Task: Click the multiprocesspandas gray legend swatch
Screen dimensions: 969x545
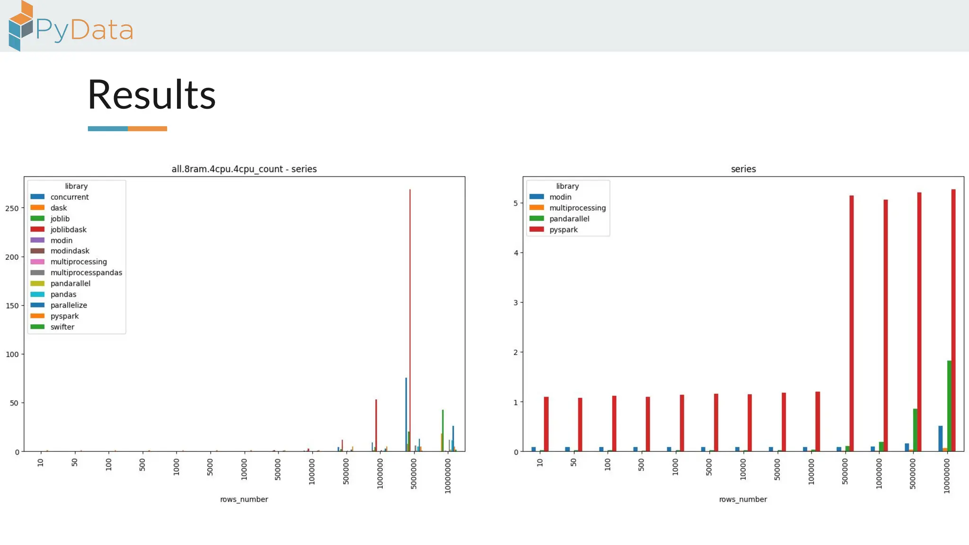Action: coord(37,272)
